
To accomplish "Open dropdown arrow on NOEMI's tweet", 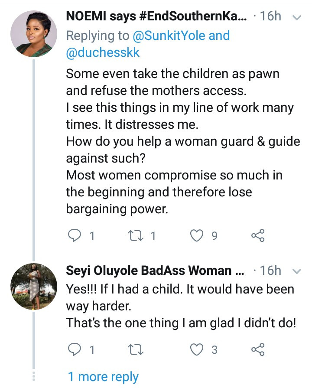I will [297, 18].
